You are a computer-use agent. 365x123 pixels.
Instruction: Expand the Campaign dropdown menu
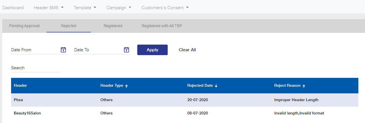click(x=119, y=8)
